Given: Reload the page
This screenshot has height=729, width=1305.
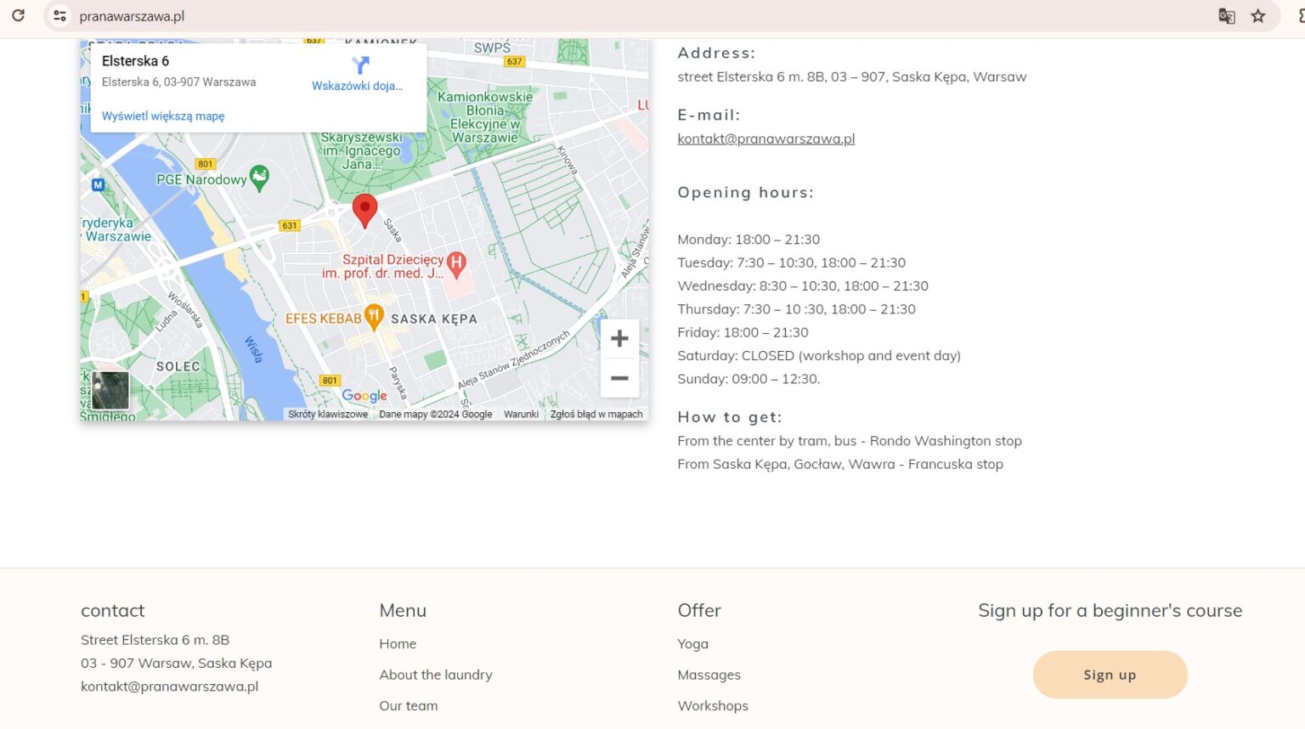Looking at the screenshot, I should pyautogui.click(x=18, y=15).
